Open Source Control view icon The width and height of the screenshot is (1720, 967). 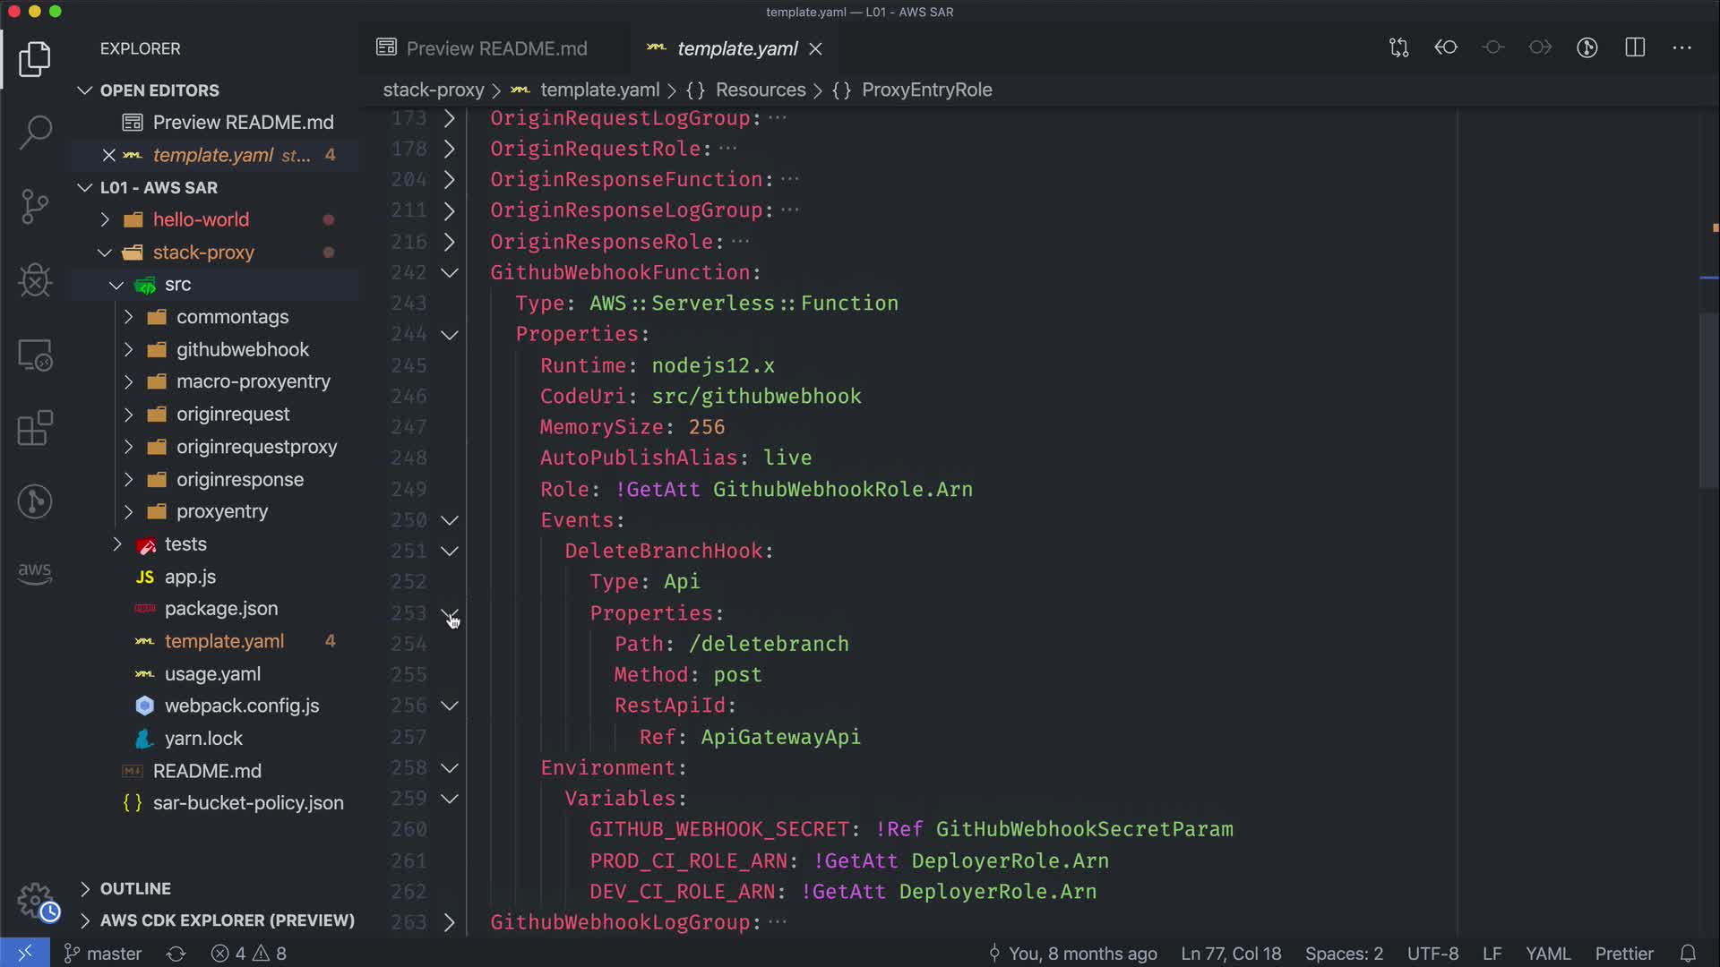tap(35, 207)
